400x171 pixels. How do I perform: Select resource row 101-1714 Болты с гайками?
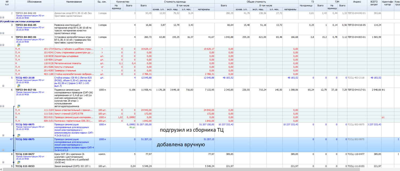[x=200, y=49]
